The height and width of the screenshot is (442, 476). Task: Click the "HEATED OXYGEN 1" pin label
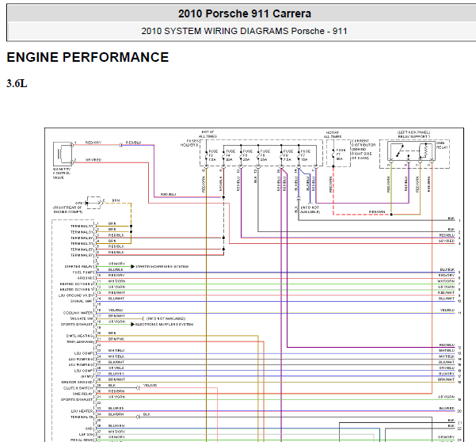tap(77, 290)
